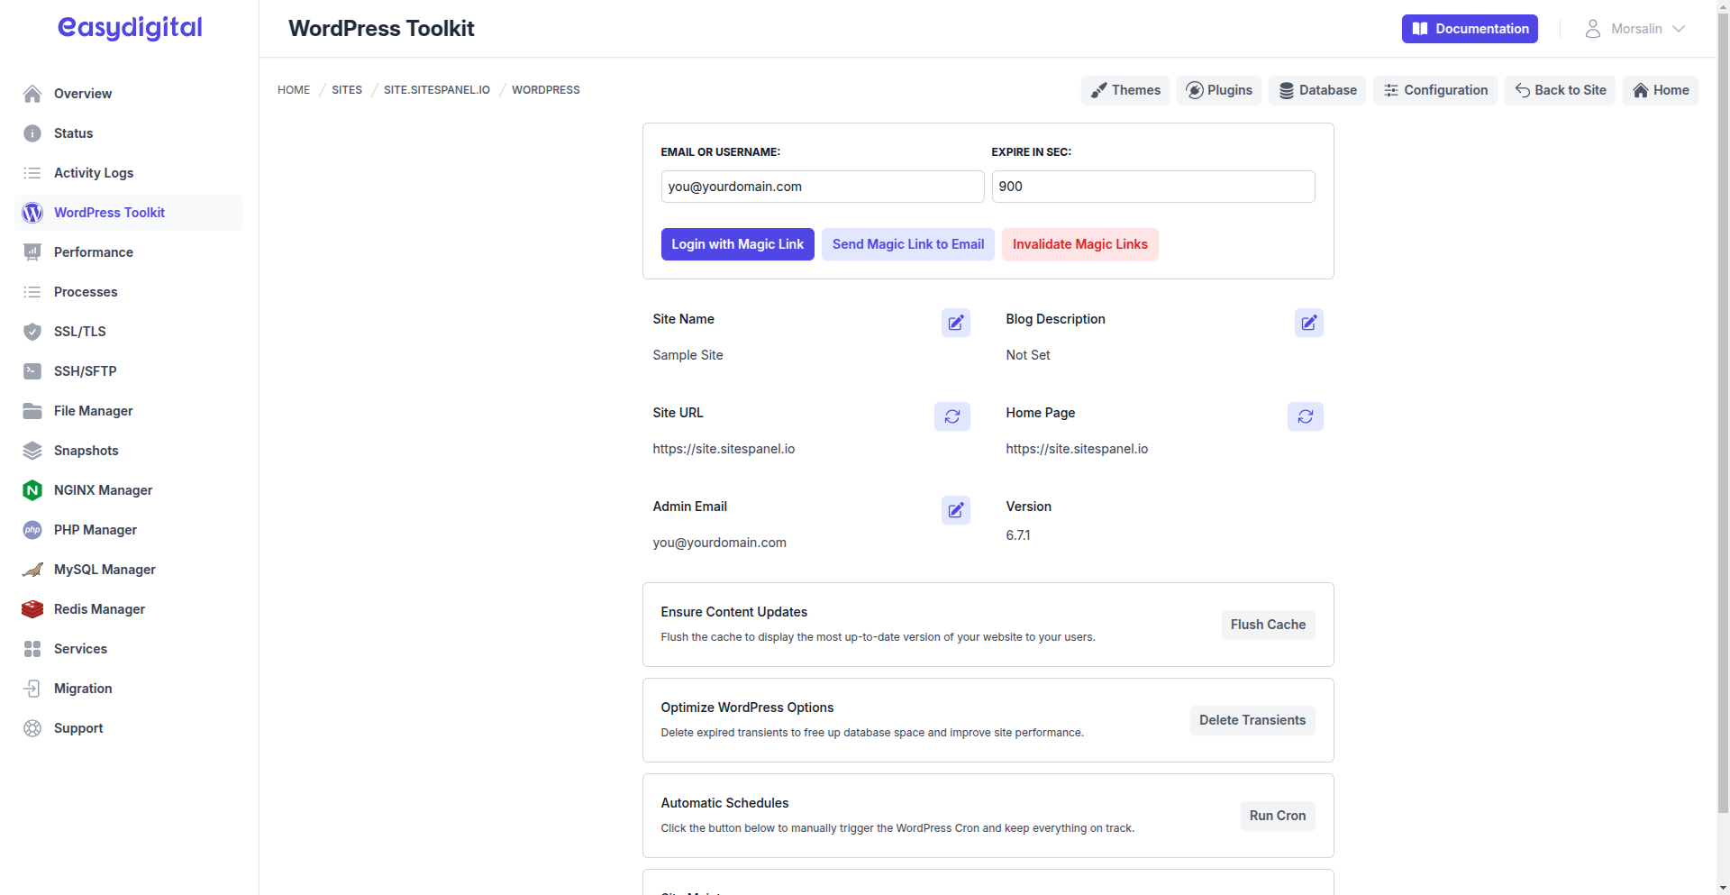Image resolution: width=1730 pixels, height=895 pixels.
Task: Click the Expire in Sec field
Action: 1152,187
